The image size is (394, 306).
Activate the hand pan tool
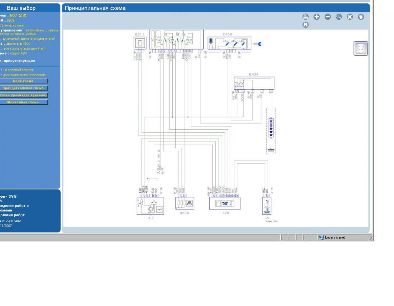coord(361,17)
